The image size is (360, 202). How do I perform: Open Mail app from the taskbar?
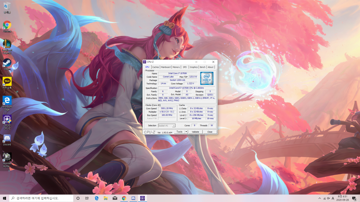[x=115, y=198]
